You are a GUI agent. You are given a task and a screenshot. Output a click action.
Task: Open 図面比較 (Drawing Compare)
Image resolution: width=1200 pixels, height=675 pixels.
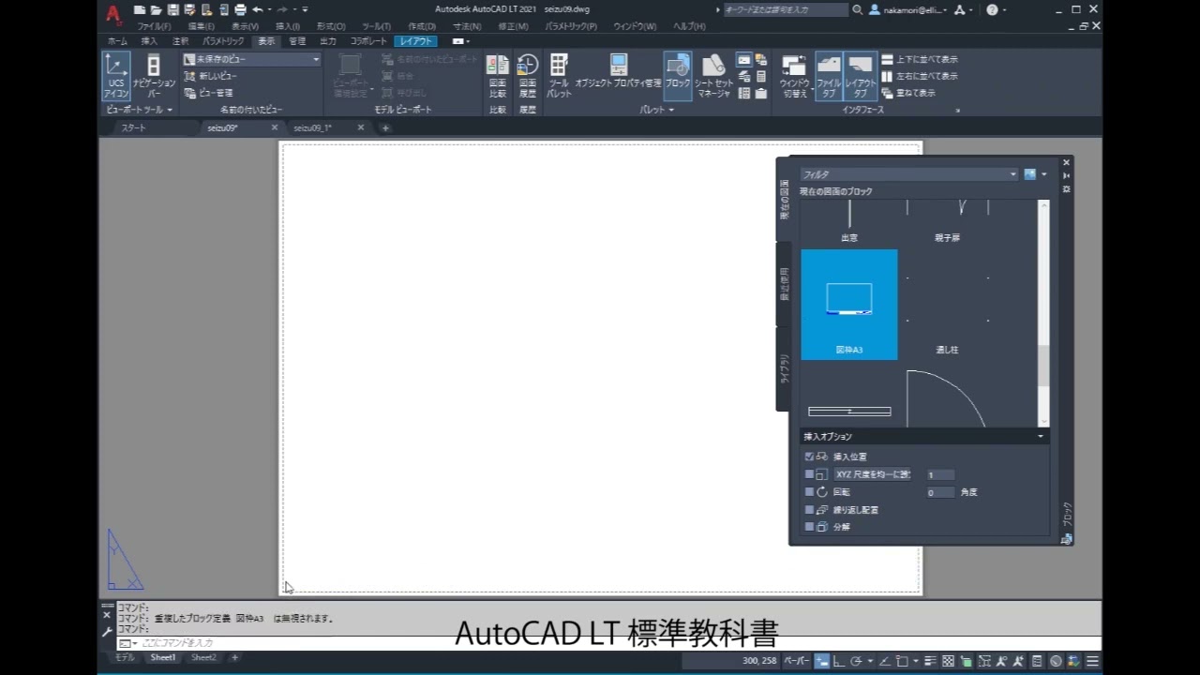click(498, 76)
